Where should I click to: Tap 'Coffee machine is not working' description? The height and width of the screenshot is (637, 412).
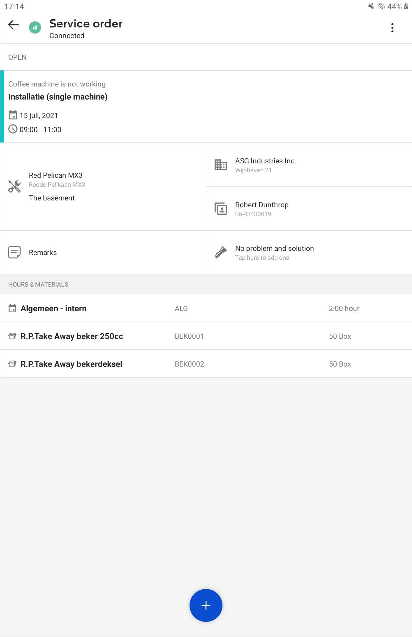click(57, 84)
